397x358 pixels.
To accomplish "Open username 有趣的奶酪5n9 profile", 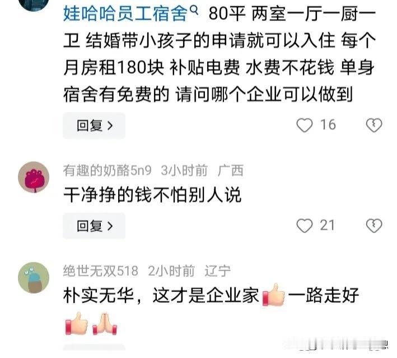I will [x=108, y=170].
